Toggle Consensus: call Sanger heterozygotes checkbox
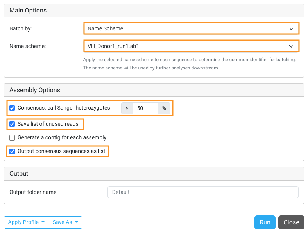Screen dimensions: 308x233 tap(12, 108)
